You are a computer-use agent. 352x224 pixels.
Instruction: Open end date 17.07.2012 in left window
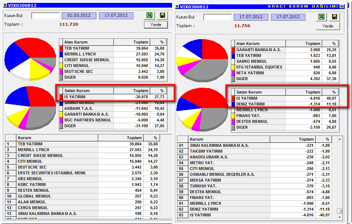coord(116,16)
